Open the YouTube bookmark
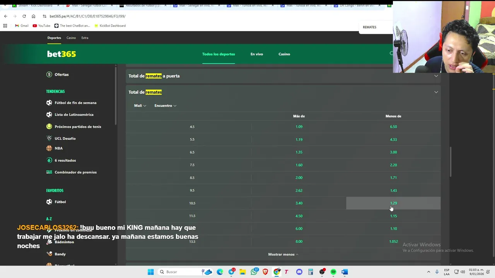The height and width of the screenshot is (278, 495). point(41,26)
